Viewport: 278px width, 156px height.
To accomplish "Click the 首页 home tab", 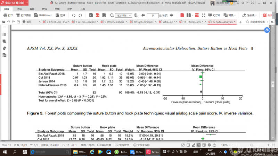I will point(26,22).
